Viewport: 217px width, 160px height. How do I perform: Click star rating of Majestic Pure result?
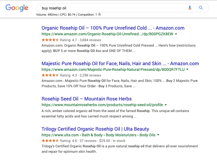(x=50, y=75)
